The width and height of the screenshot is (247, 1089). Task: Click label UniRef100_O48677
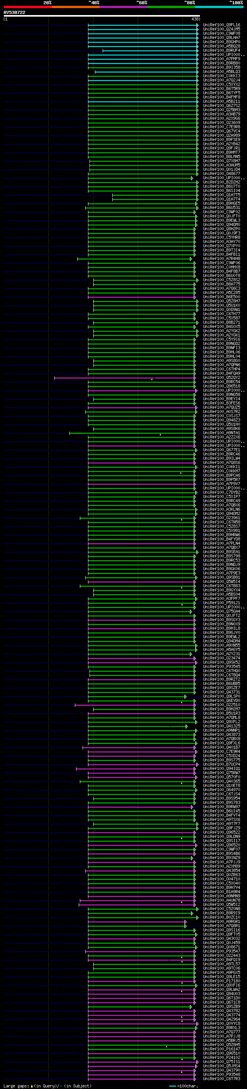tap(222, 173)
